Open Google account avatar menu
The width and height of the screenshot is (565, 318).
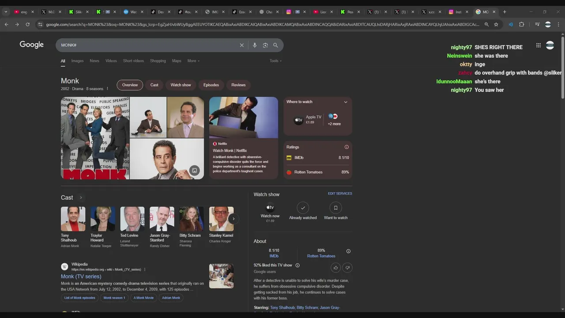(x=550, y=45)
